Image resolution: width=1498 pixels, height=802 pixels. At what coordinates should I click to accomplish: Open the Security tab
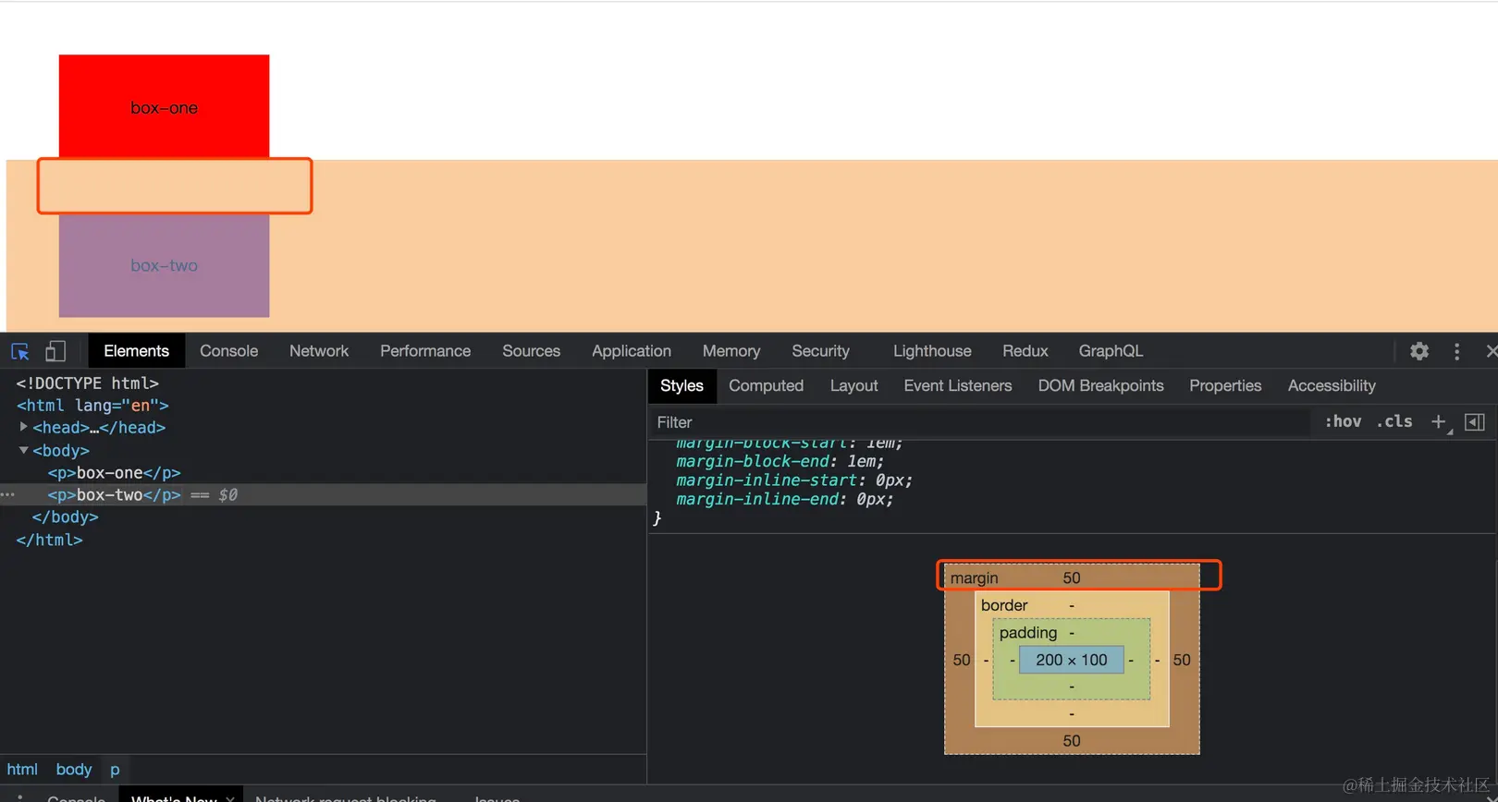pyautogui.click(x=820, y=351)
